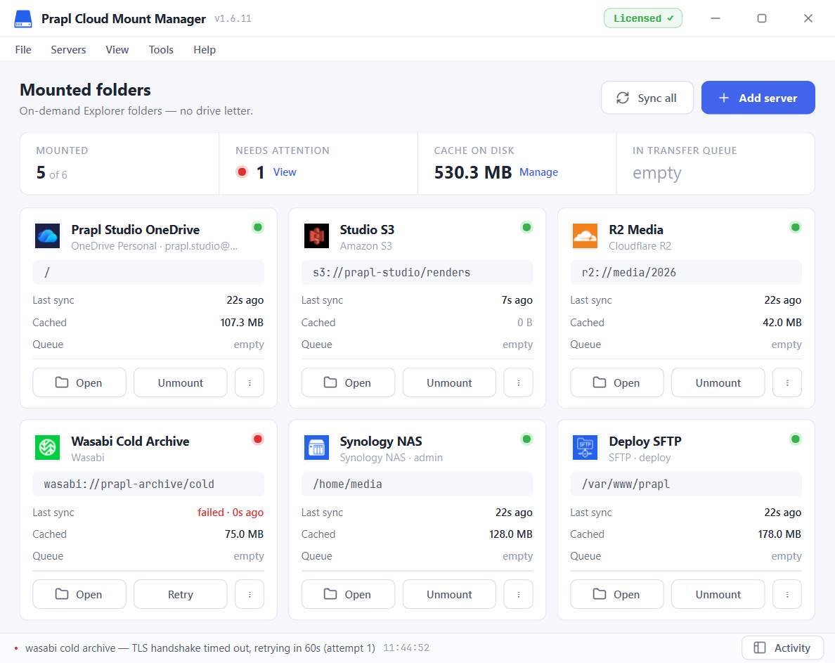This screenshot has height=663, width=835.
Task: Click the Studio S3 Amazon icon
Action: [x=316, y=236]
